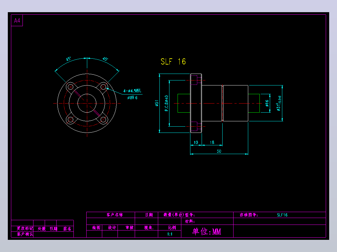Select the 存档图号 label

(x=249, y=215)
